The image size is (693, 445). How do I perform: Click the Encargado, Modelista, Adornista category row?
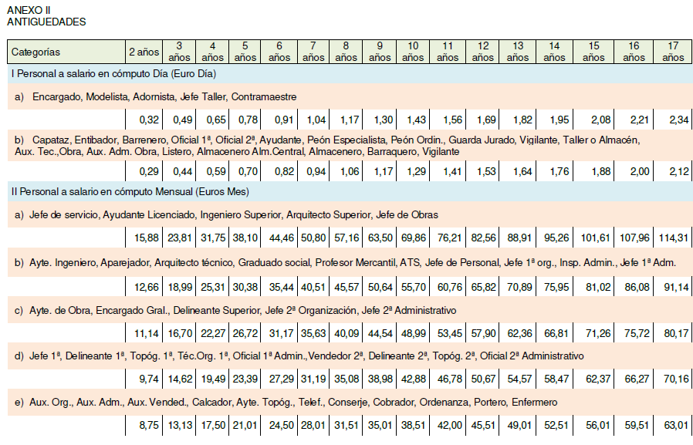coord(350,96)
